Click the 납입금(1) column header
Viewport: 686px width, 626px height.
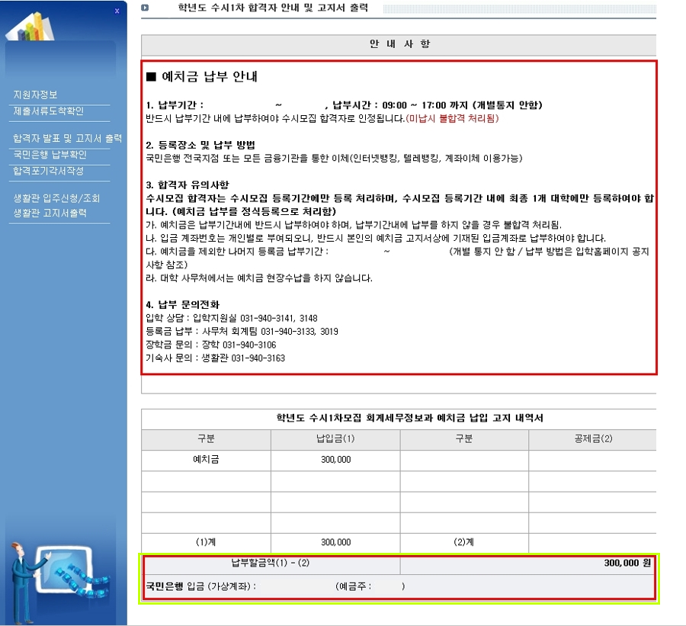coord(335,439)
